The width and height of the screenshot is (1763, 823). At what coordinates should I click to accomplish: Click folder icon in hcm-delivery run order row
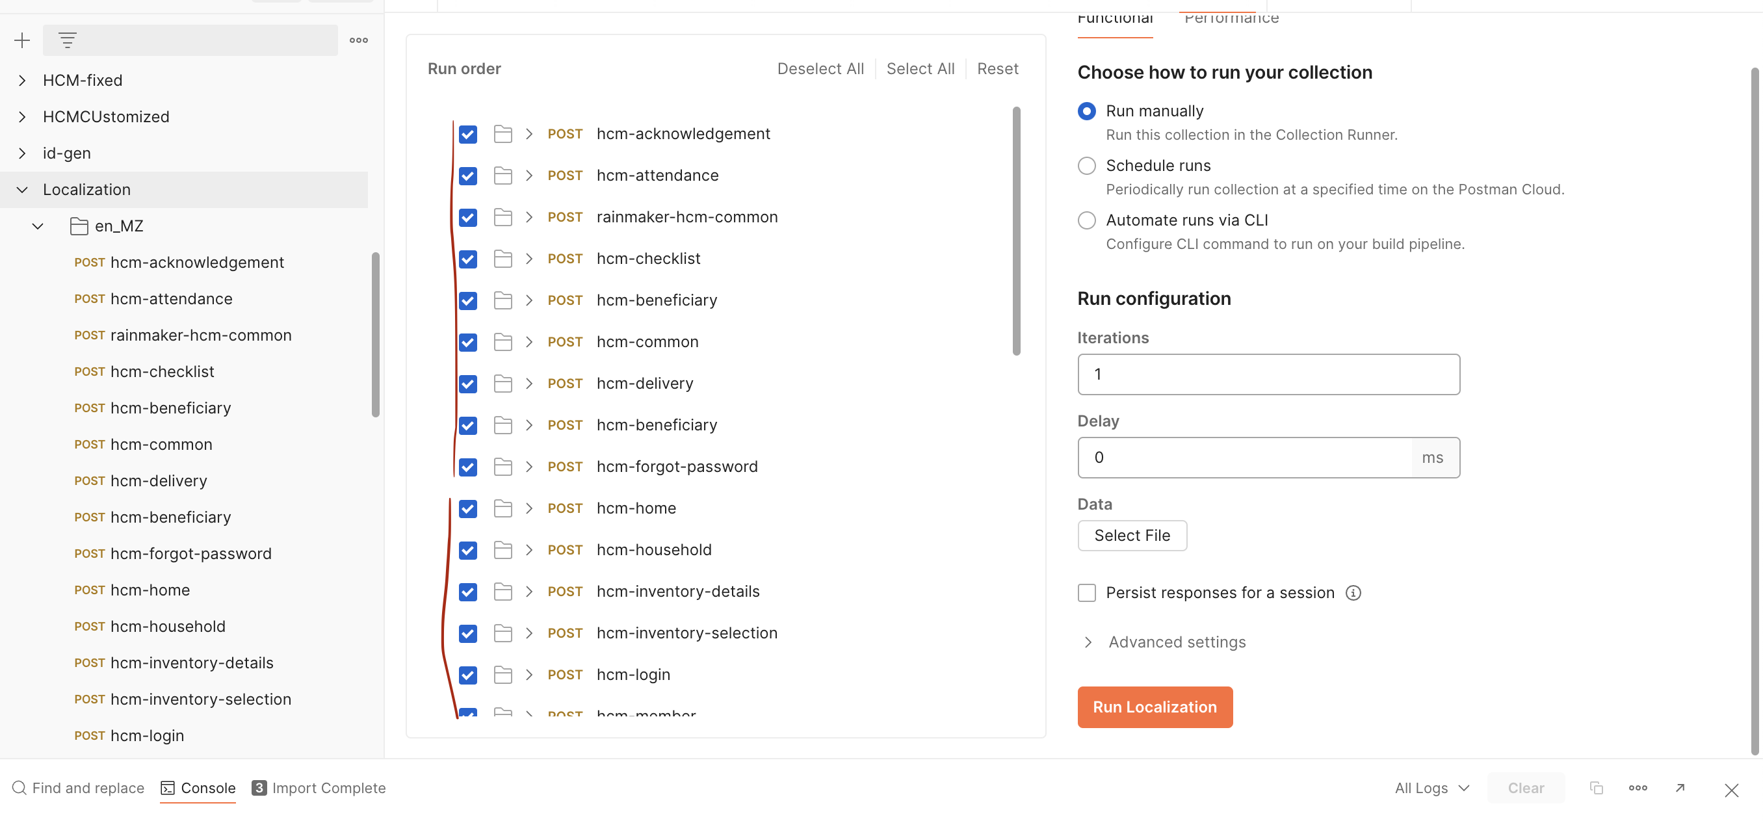pyautogui.click(x=503, y=384)
